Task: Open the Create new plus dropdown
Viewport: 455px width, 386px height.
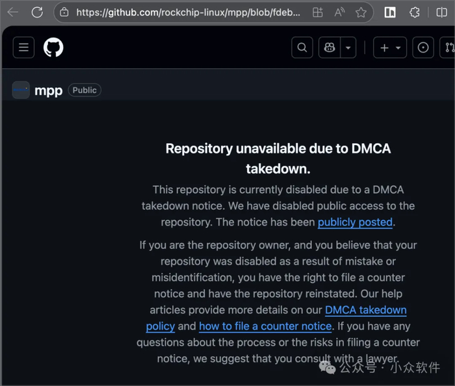Action: (x=390, y=47)
